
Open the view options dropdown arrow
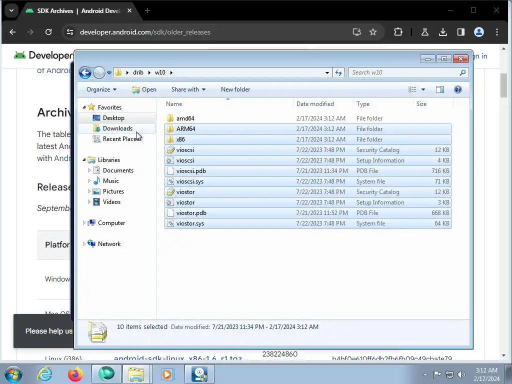[423, 89]
